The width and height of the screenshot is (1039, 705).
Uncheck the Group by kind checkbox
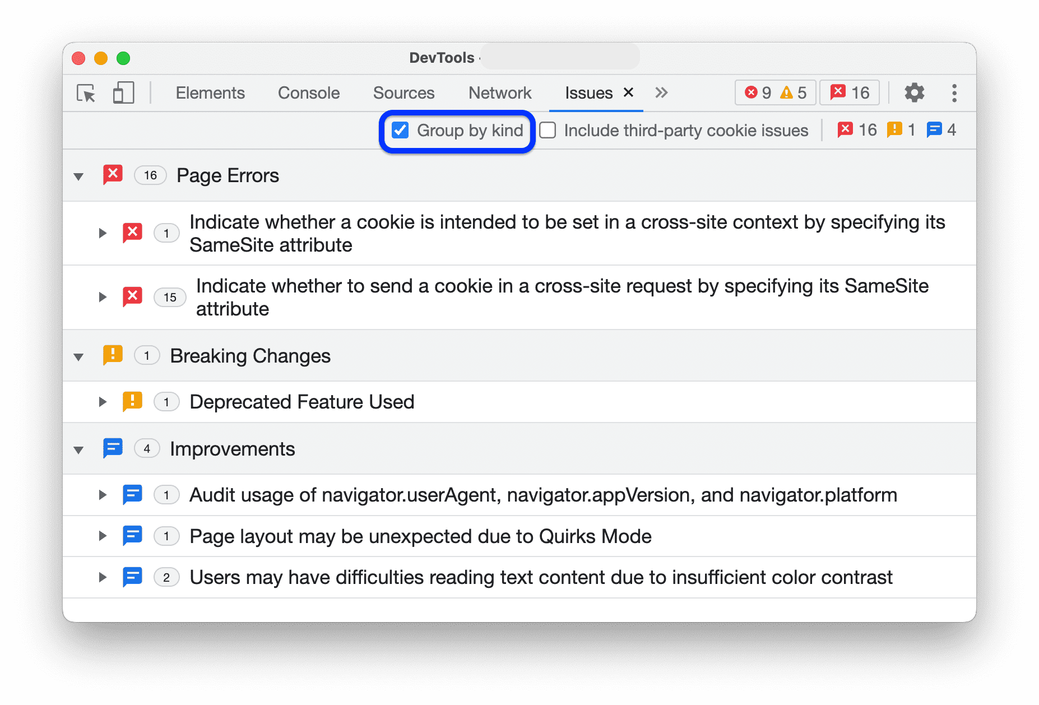click(x=400, y=130)
